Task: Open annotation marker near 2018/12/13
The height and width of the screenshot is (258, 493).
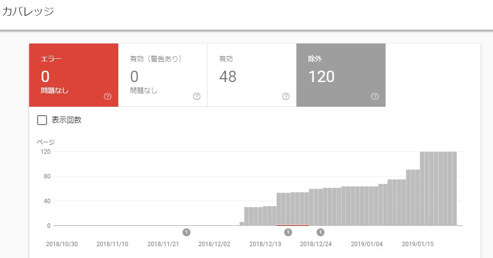Action: [288, 232]
